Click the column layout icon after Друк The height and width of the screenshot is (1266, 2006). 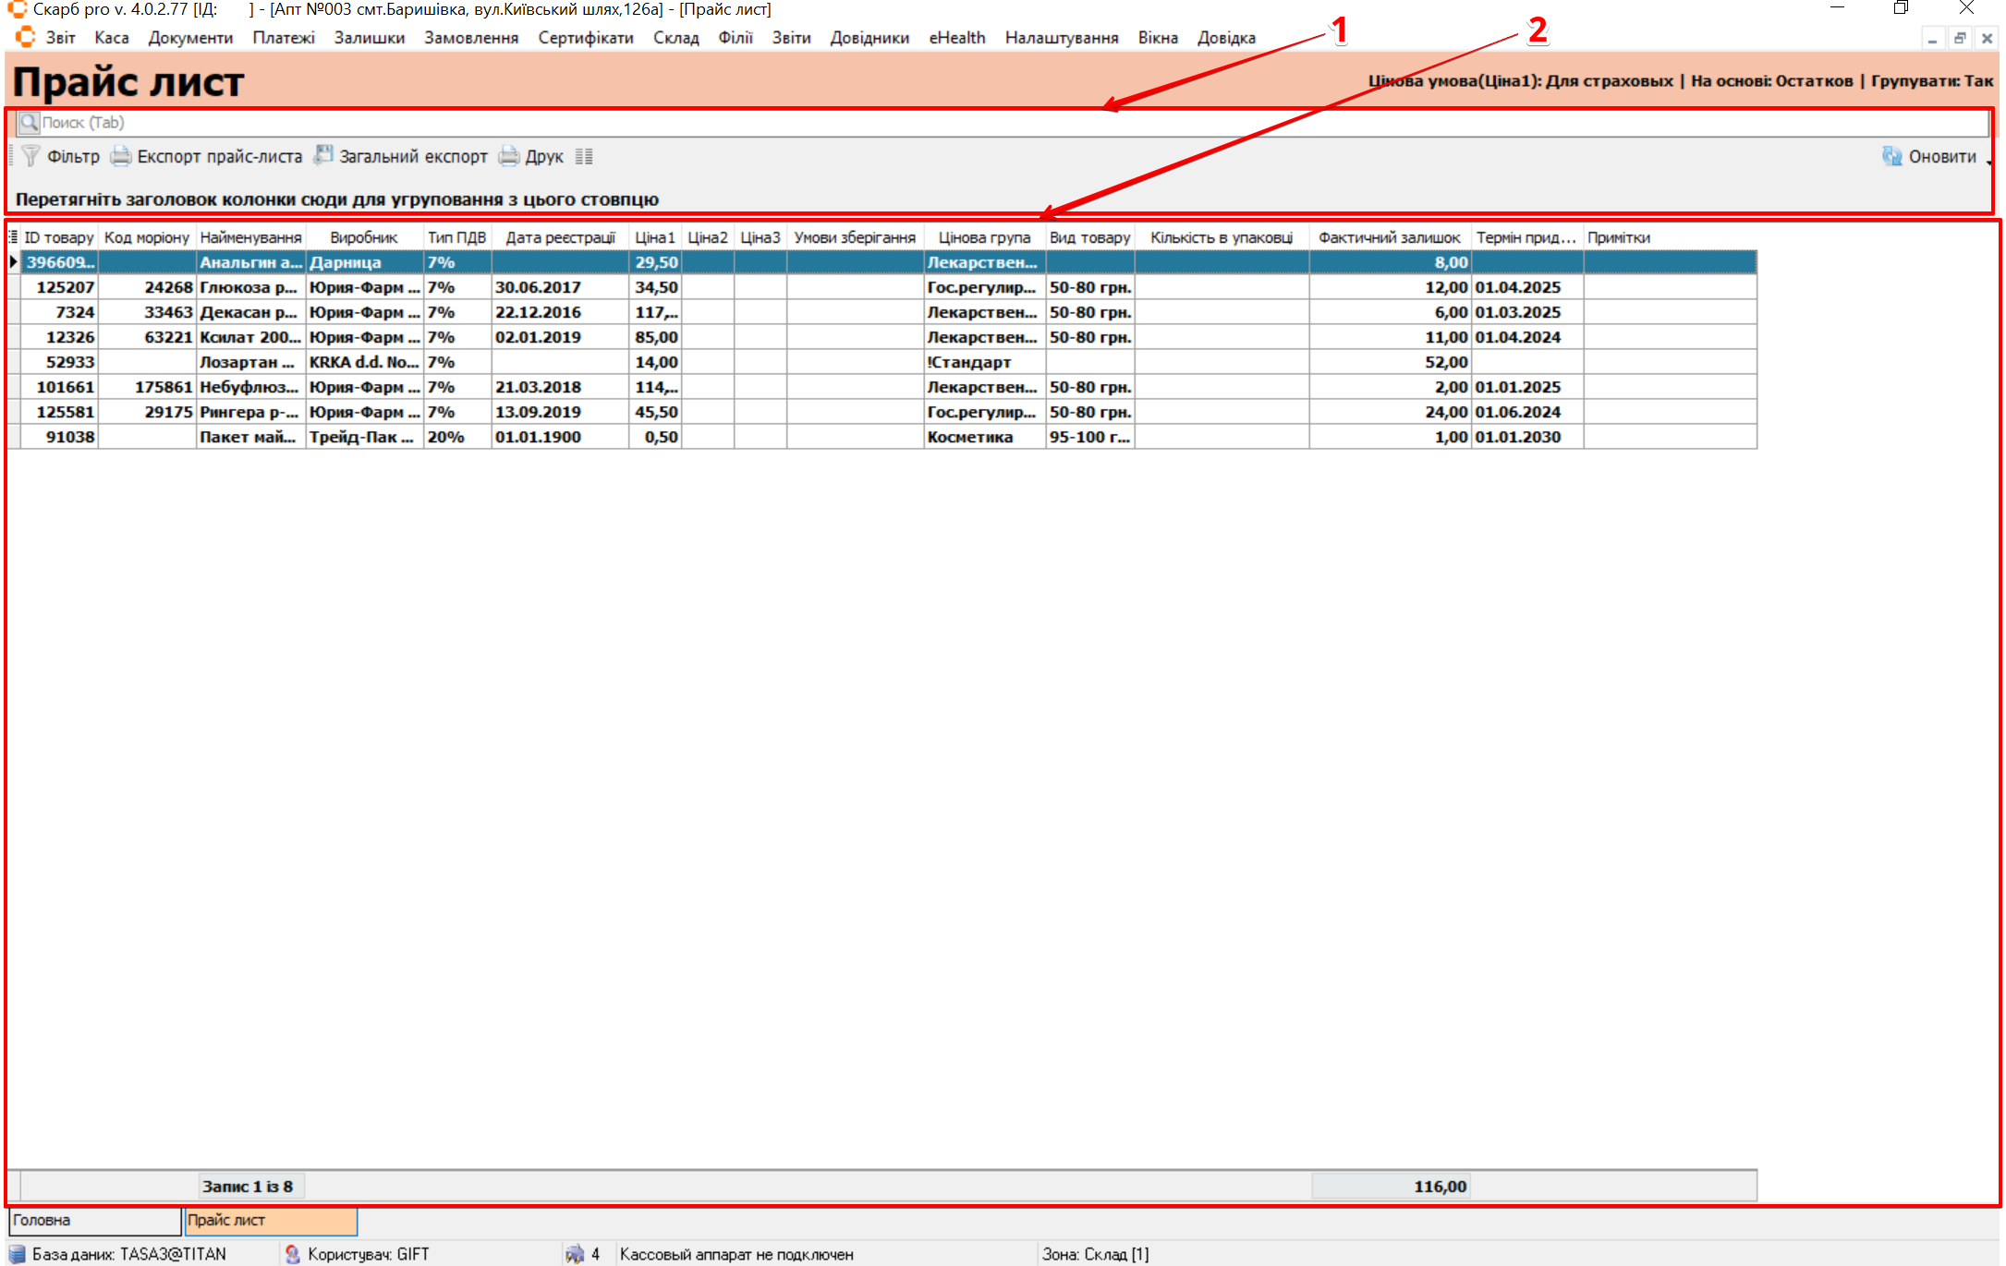tap(584, 156)
